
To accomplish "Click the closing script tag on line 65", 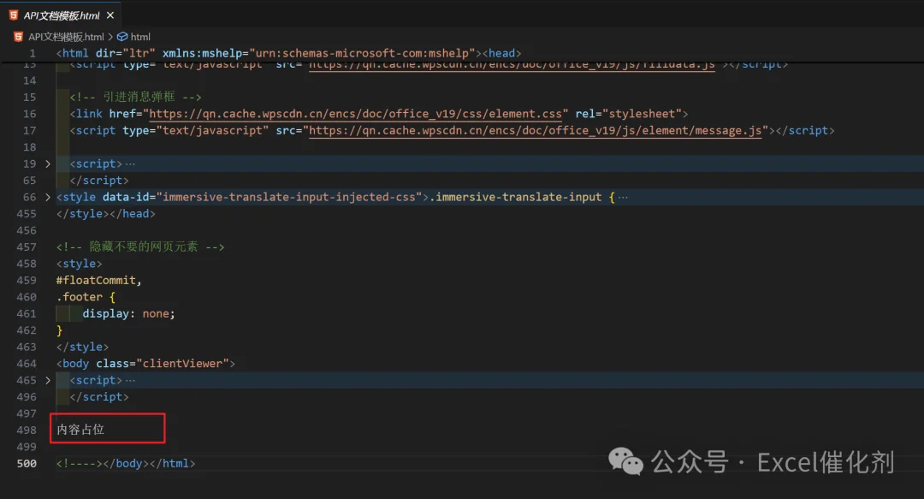I will [x=99, y=181].
